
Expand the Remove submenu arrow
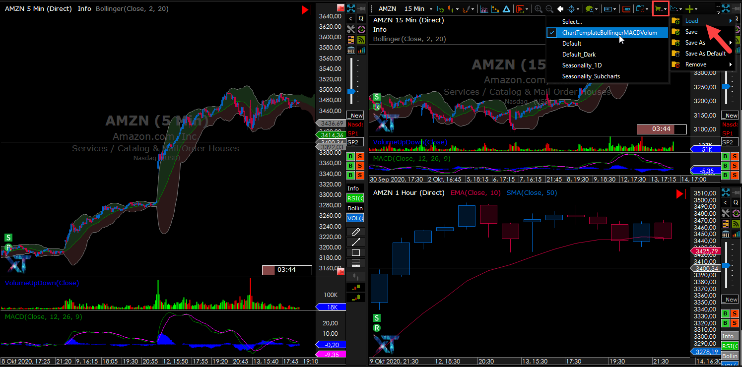730,64
